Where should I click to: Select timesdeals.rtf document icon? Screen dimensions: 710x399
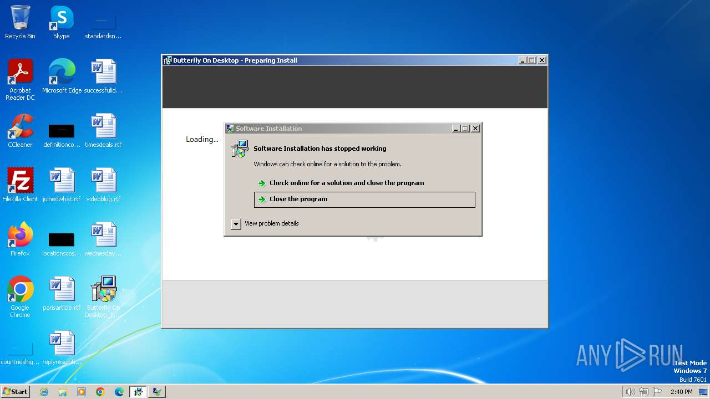pyautogui.click(x=103, y=131)
